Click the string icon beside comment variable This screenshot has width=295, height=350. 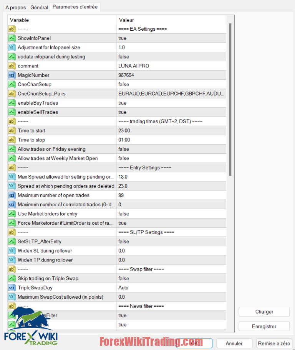coord(12,66)
